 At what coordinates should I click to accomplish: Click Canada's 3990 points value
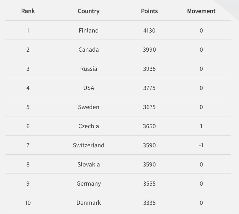click(149, 50)
